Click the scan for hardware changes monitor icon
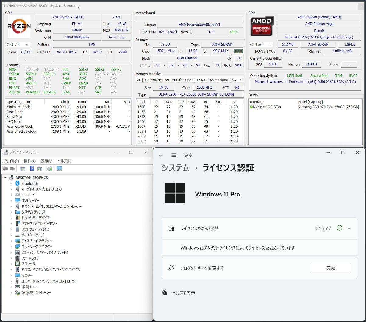Screen dimensions: 366x322 pos(59,169)
